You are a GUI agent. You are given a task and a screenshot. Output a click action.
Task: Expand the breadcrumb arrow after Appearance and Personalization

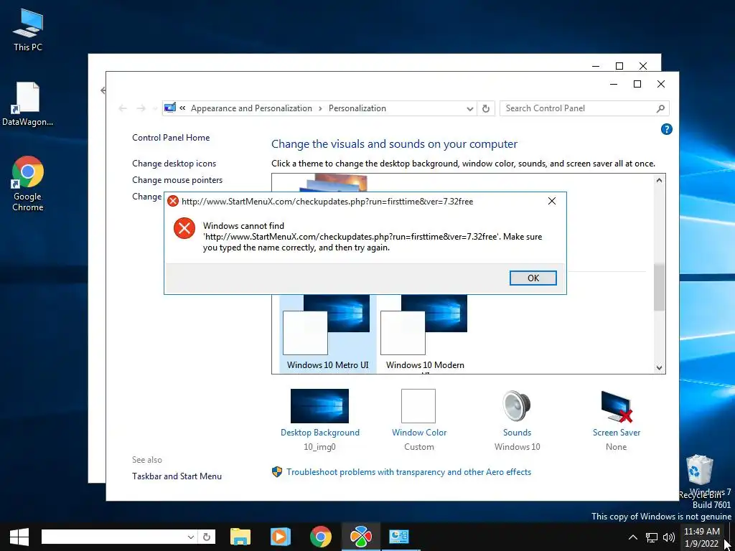(x=320, y=108)
